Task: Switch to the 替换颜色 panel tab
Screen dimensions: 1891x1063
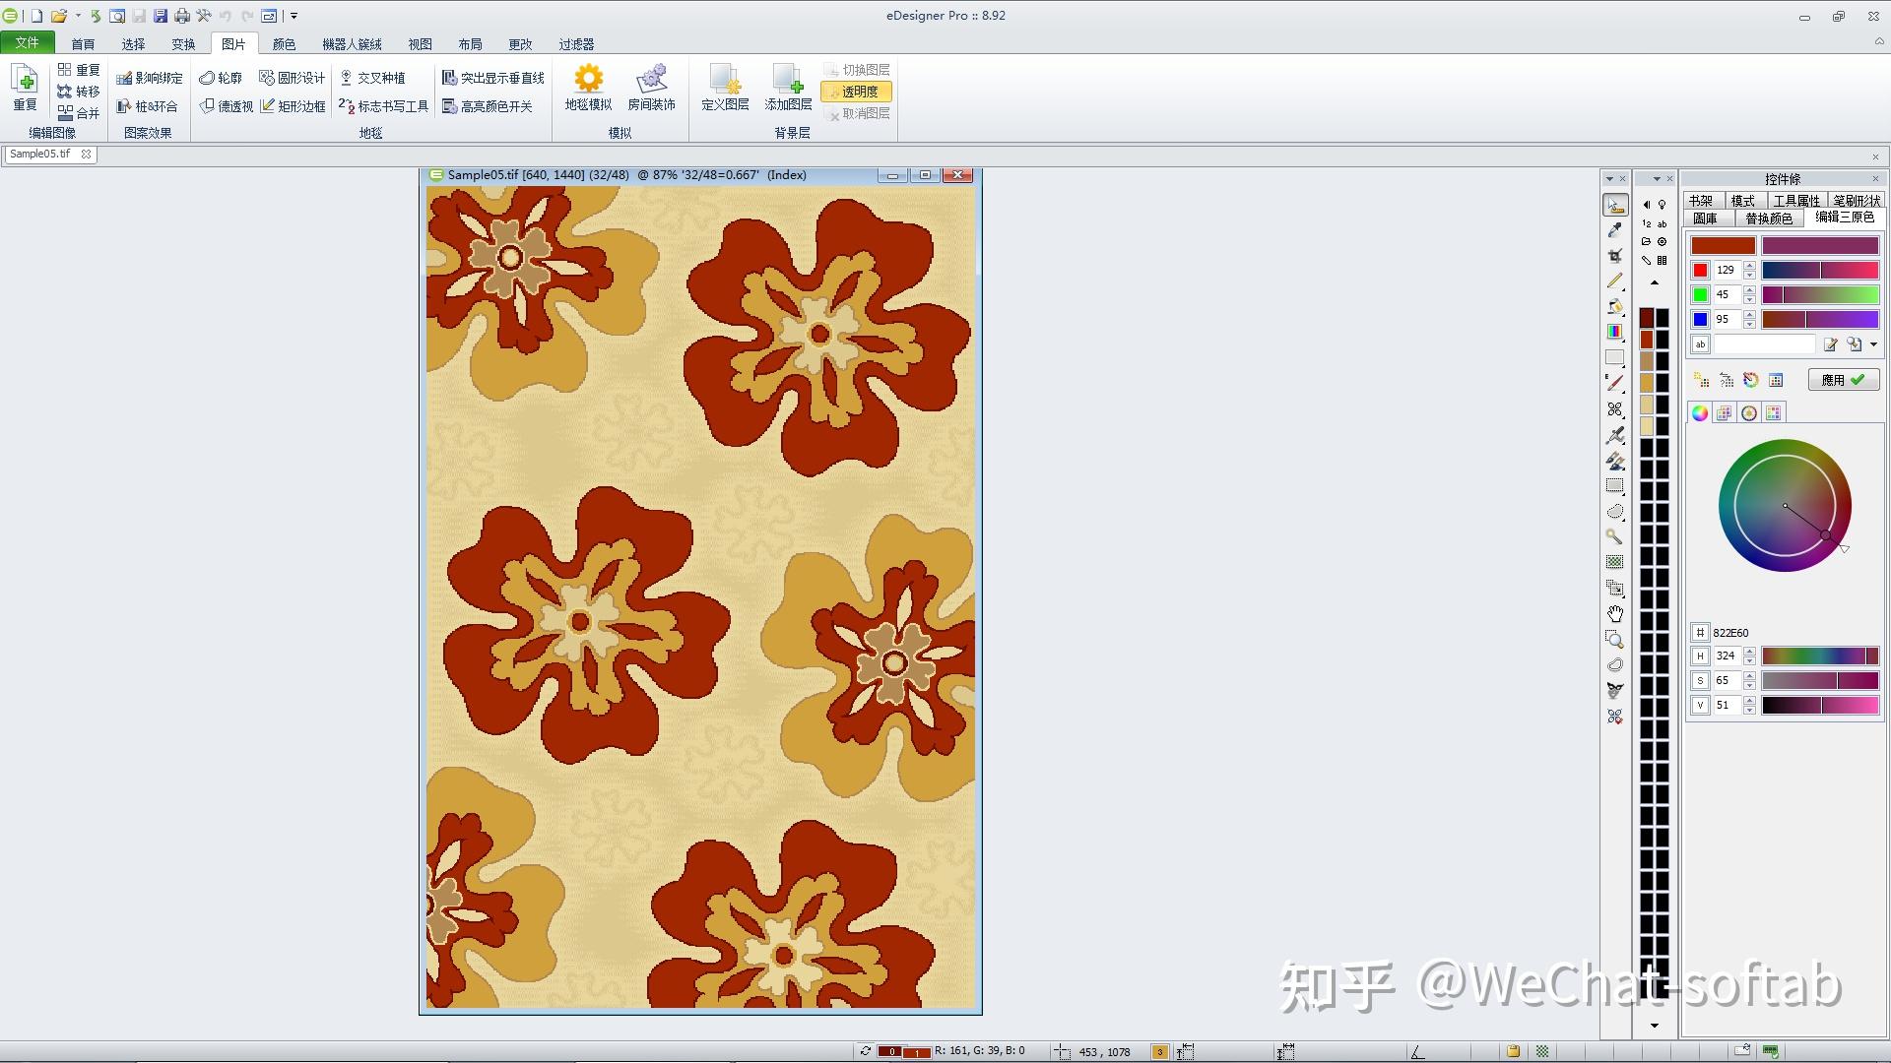Action: tap(1768, 219)
